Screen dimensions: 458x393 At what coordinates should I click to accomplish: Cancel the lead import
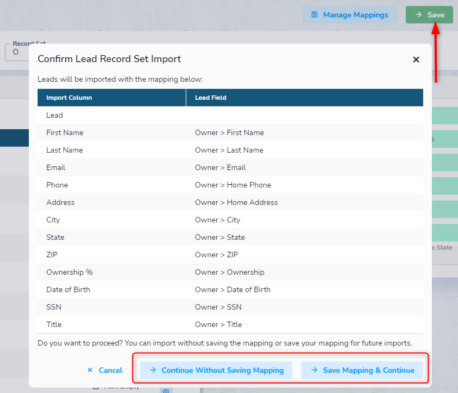[x=105, y=370]
